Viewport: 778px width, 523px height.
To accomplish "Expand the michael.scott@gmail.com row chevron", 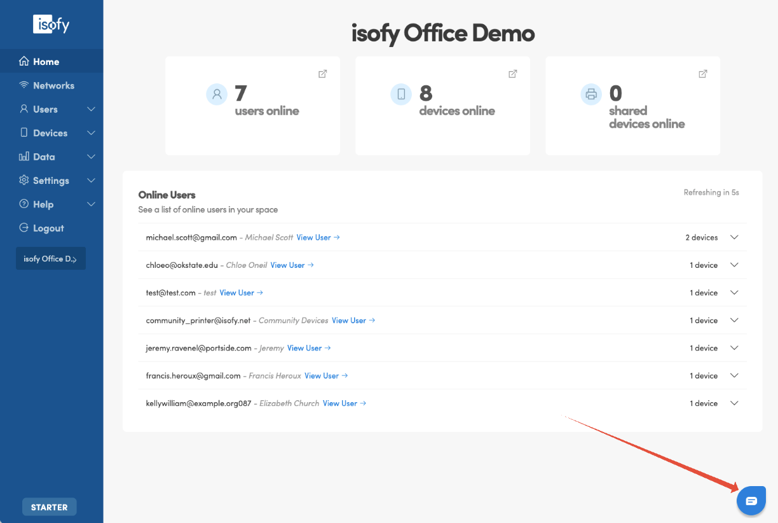I will pyautogui.click(x=734, y=237).
